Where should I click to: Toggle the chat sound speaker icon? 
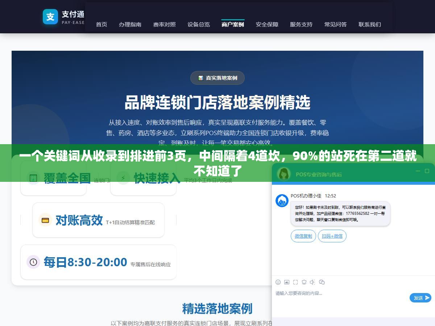(x=313, y=282)
